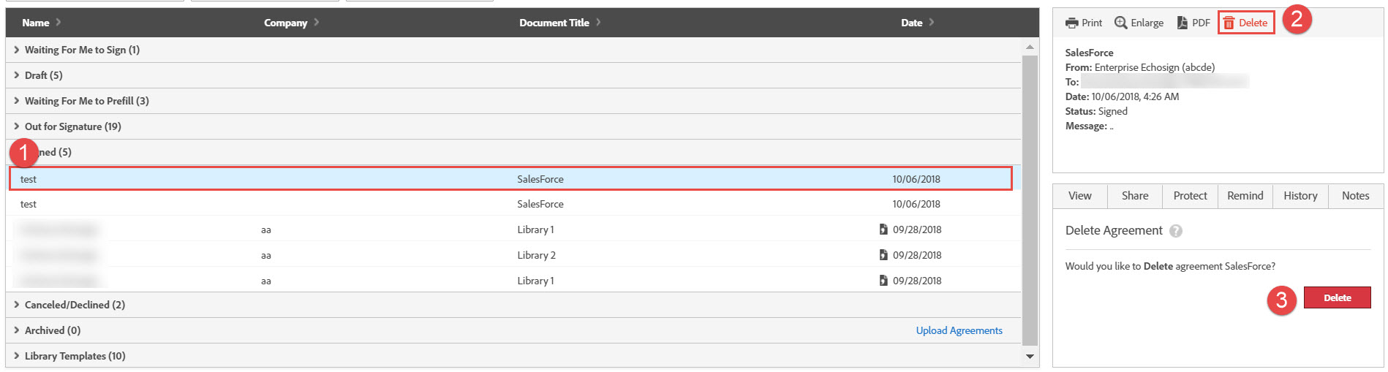This screenshot has width=1388, height=372.
Task: Expand the Out for Signature group
Action: (17, 126)
